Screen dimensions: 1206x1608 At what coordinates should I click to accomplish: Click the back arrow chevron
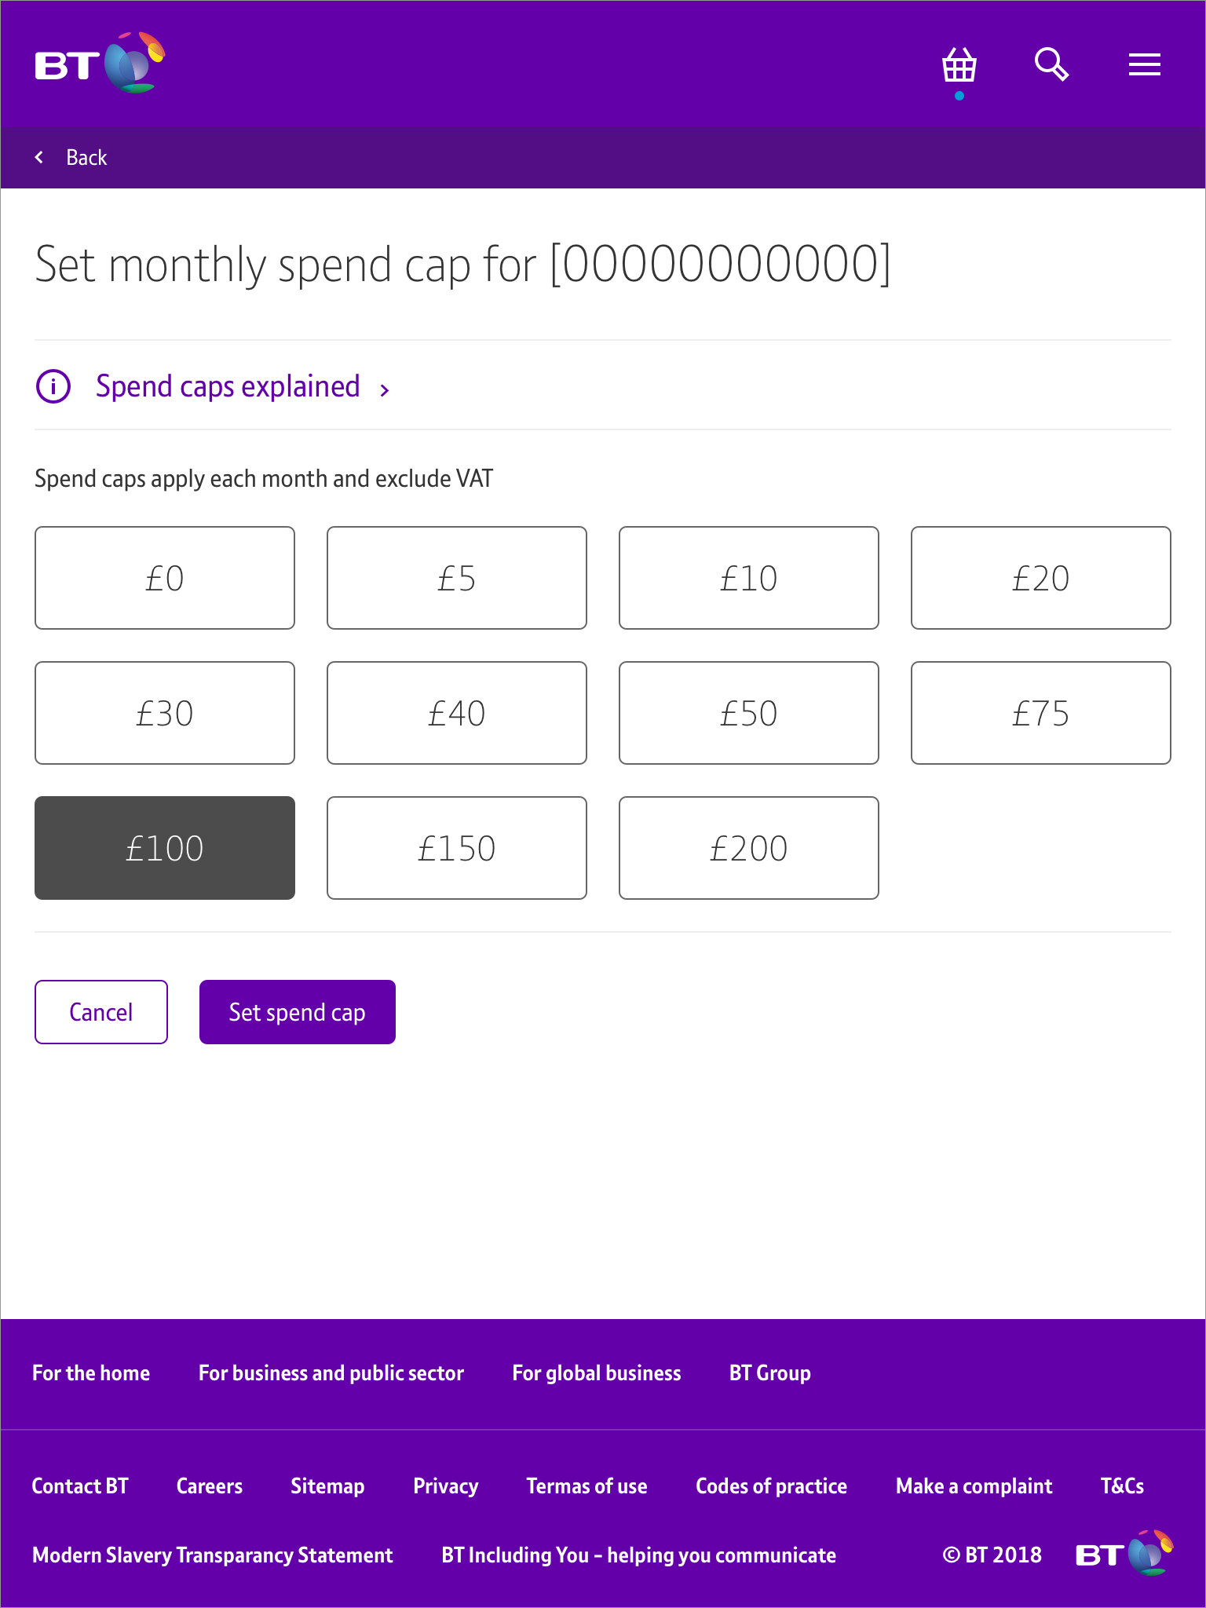[39, 157]
